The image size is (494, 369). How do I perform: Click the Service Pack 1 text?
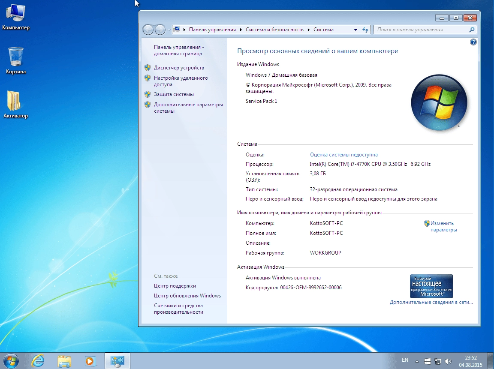pos(262,101)
